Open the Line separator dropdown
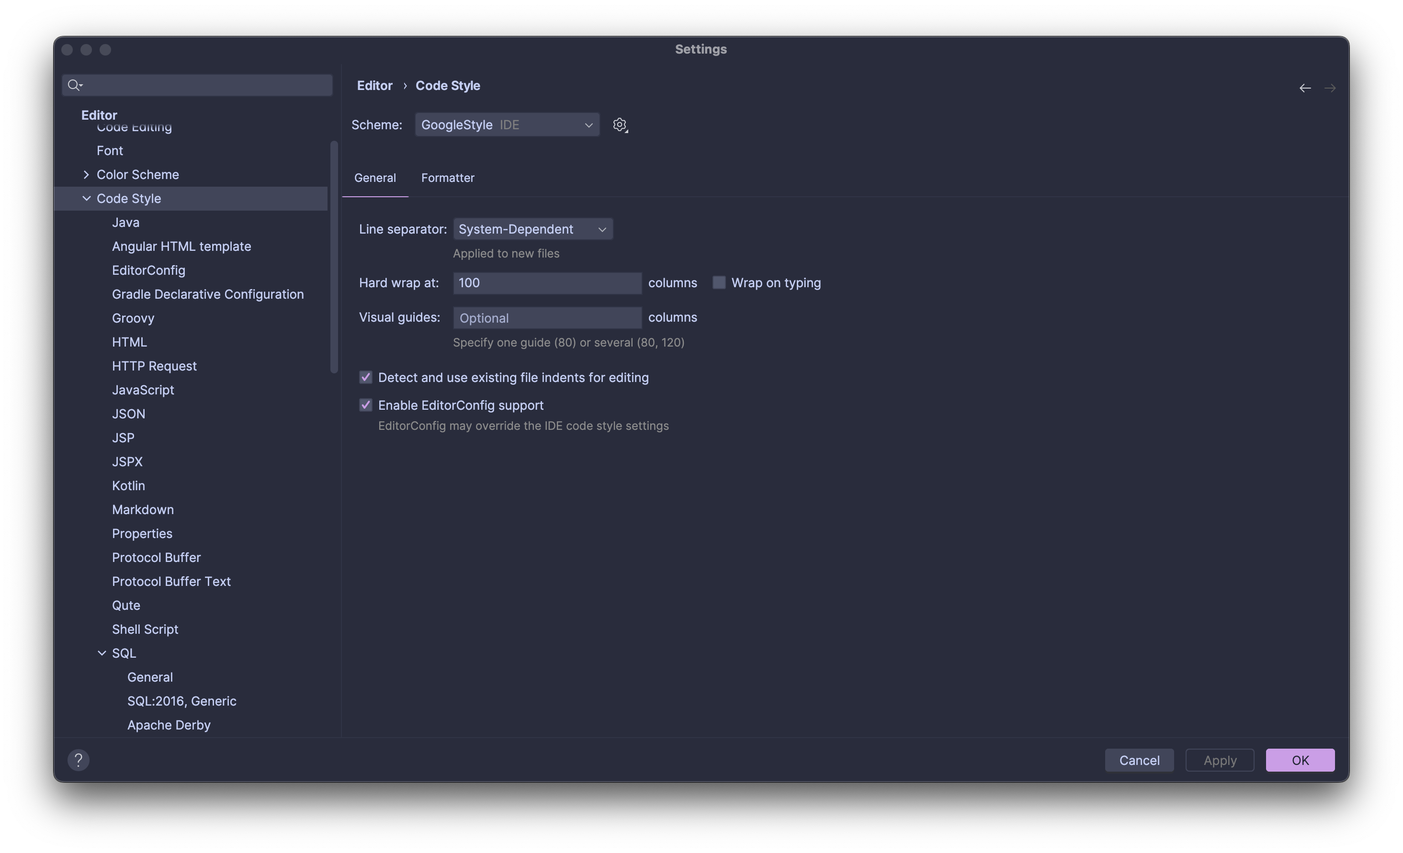Image resolution: width=1403 pixels, height=853 pixels. point(532,229)
